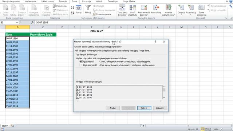233x131 pixels.
Task: Open the Widok tab
Action: pos(99,1)
